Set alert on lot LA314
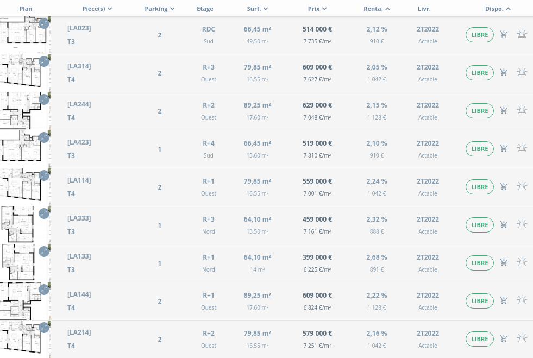Viewport: 533px width, 358px height. [x=522, y=72]
